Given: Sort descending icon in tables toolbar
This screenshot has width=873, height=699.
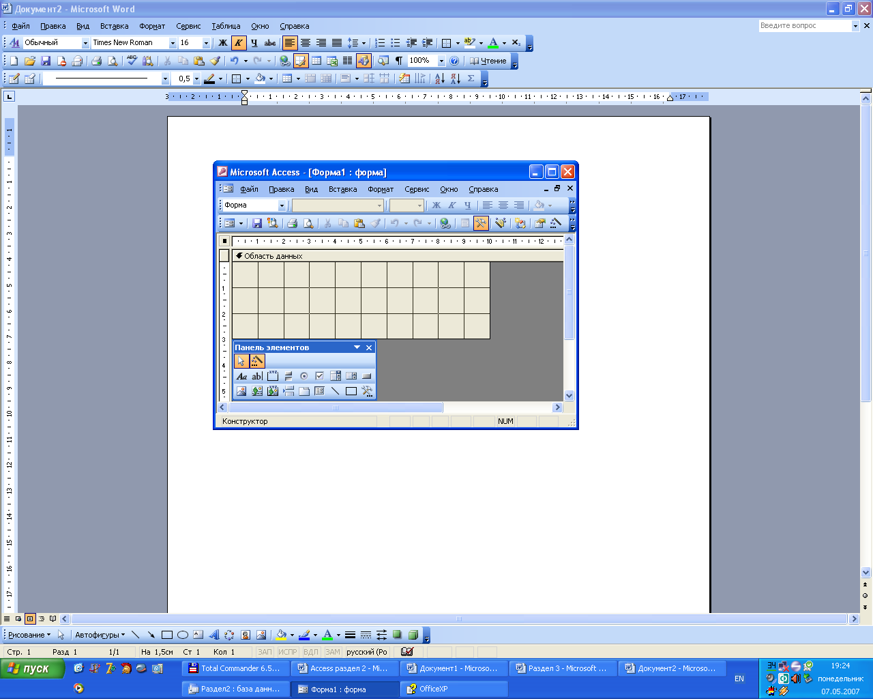Looking at the screenshot, I should pyautogui.click(x=455, y=79).
